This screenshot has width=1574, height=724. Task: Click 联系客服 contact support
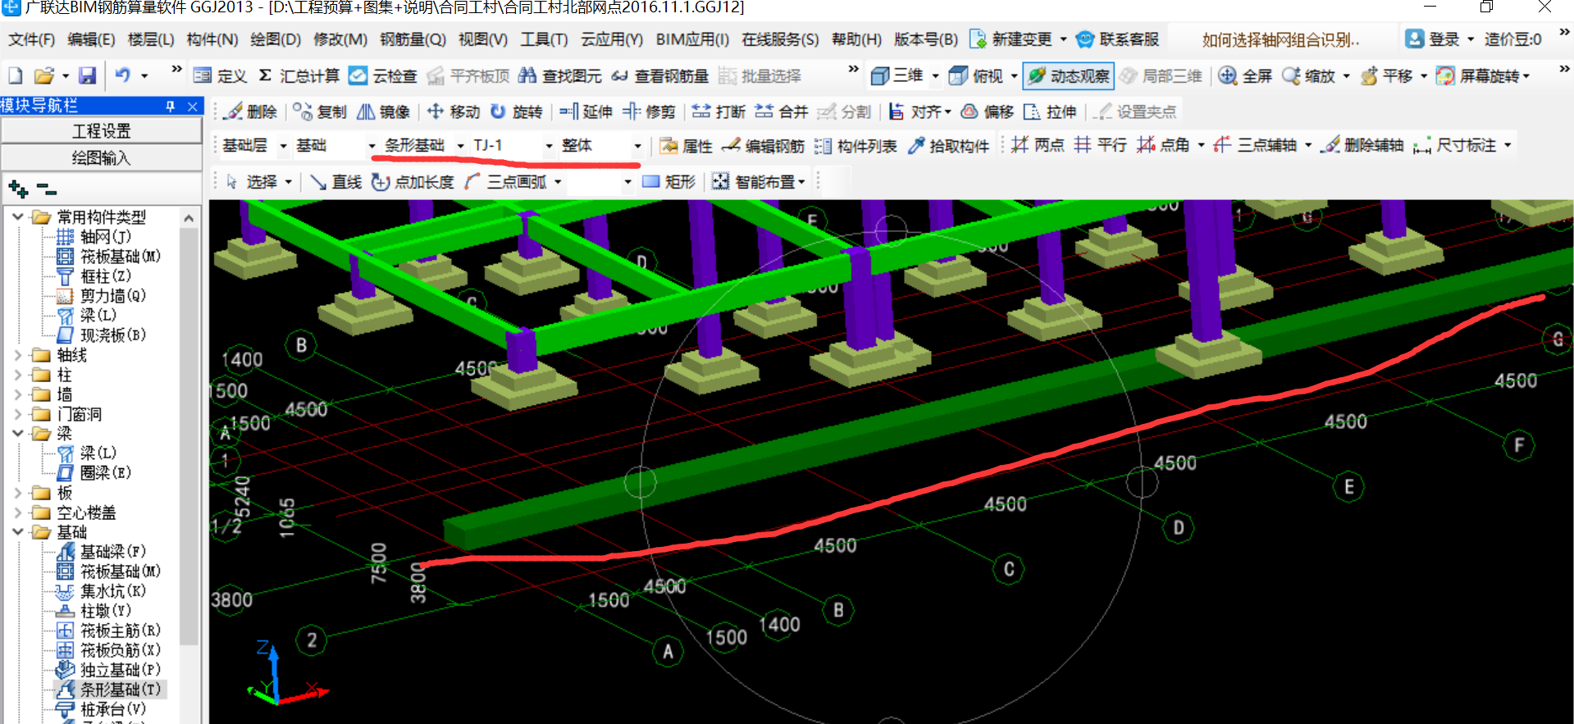tap(1118, 39)
